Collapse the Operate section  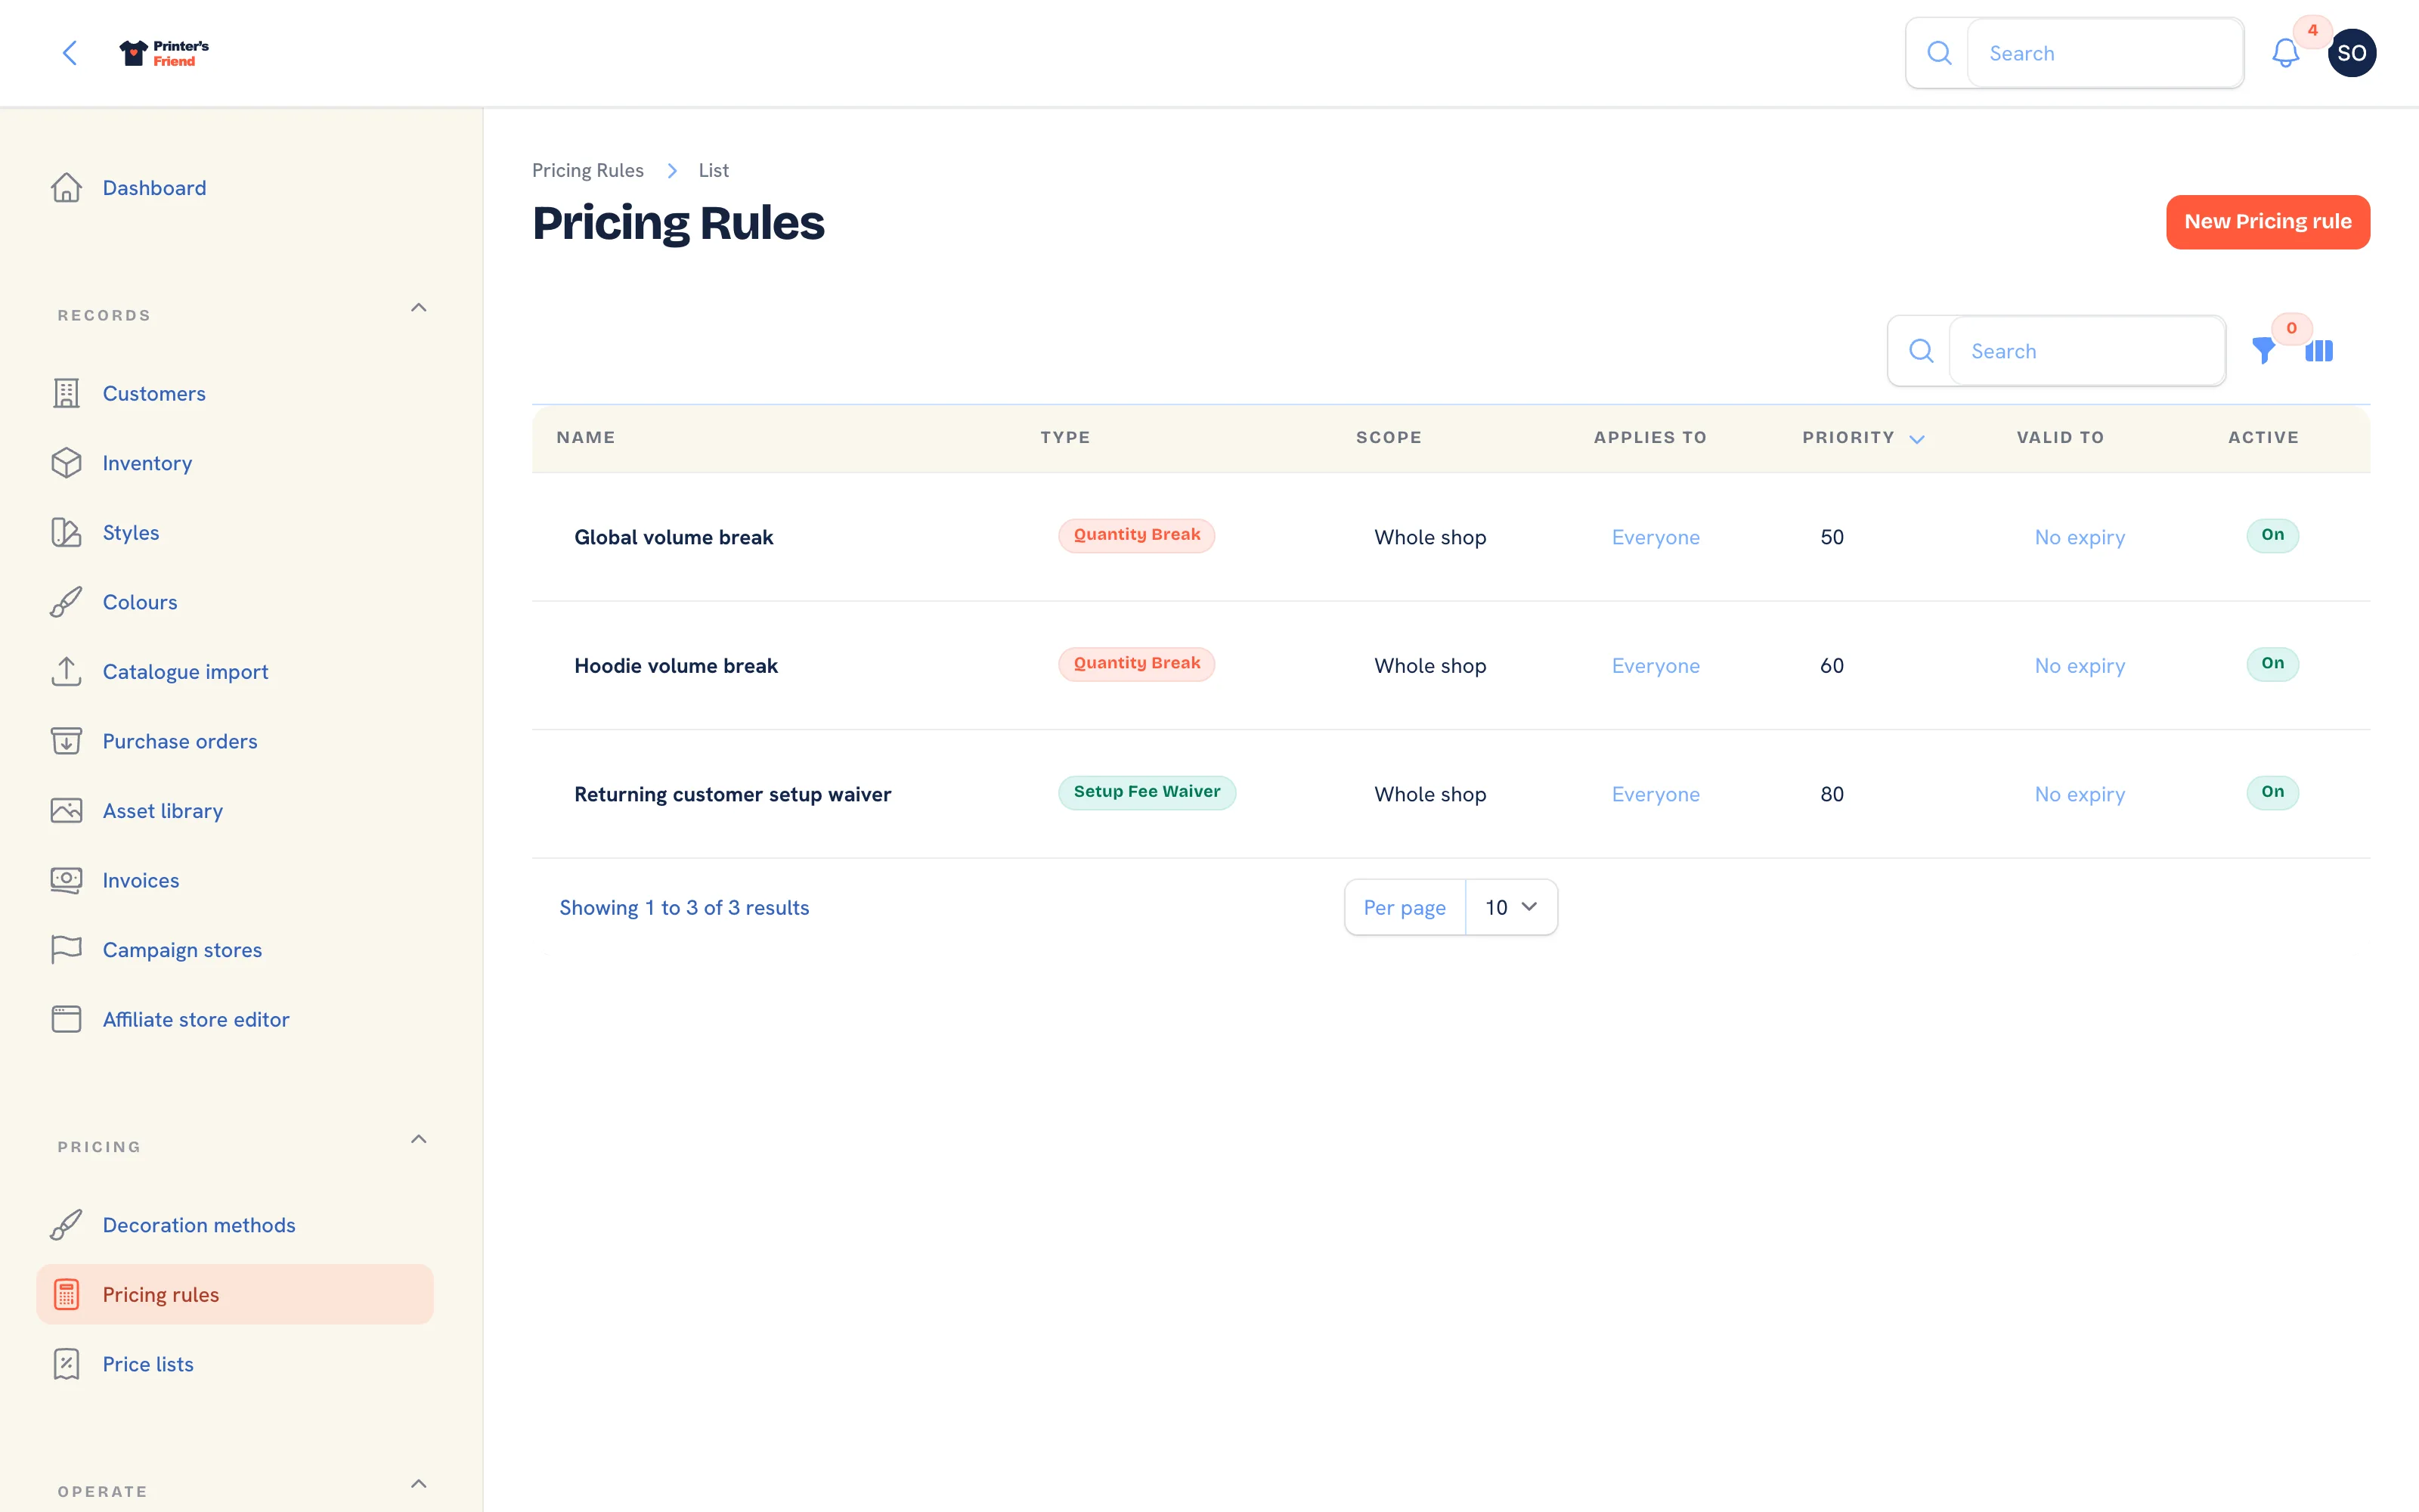[419, 1484]
